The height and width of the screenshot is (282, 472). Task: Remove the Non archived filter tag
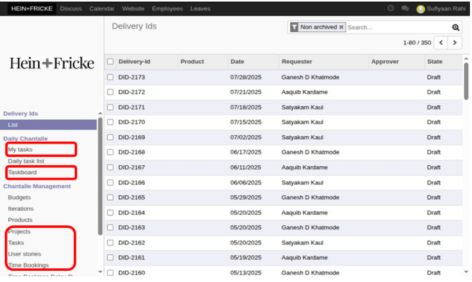[341, 27]
